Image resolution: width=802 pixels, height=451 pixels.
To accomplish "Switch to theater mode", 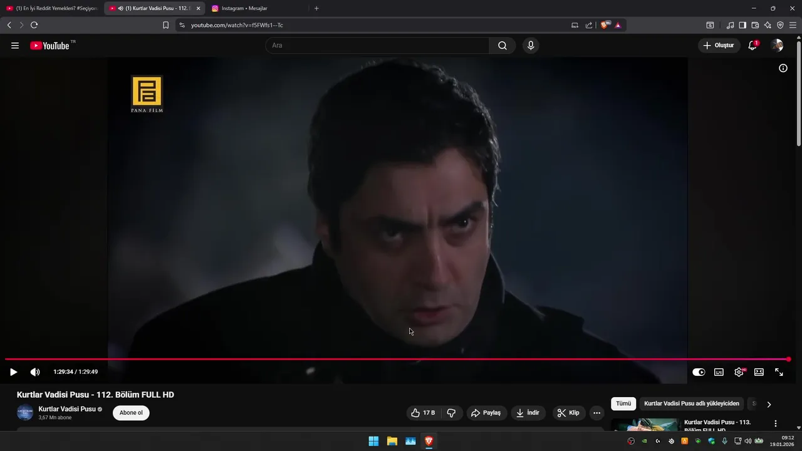I will (x=759, y=372).
